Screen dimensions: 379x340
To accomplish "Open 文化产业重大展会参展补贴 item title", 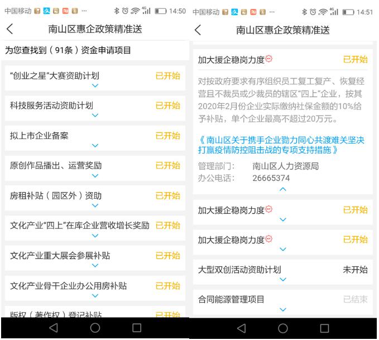I will click(60, 256).
